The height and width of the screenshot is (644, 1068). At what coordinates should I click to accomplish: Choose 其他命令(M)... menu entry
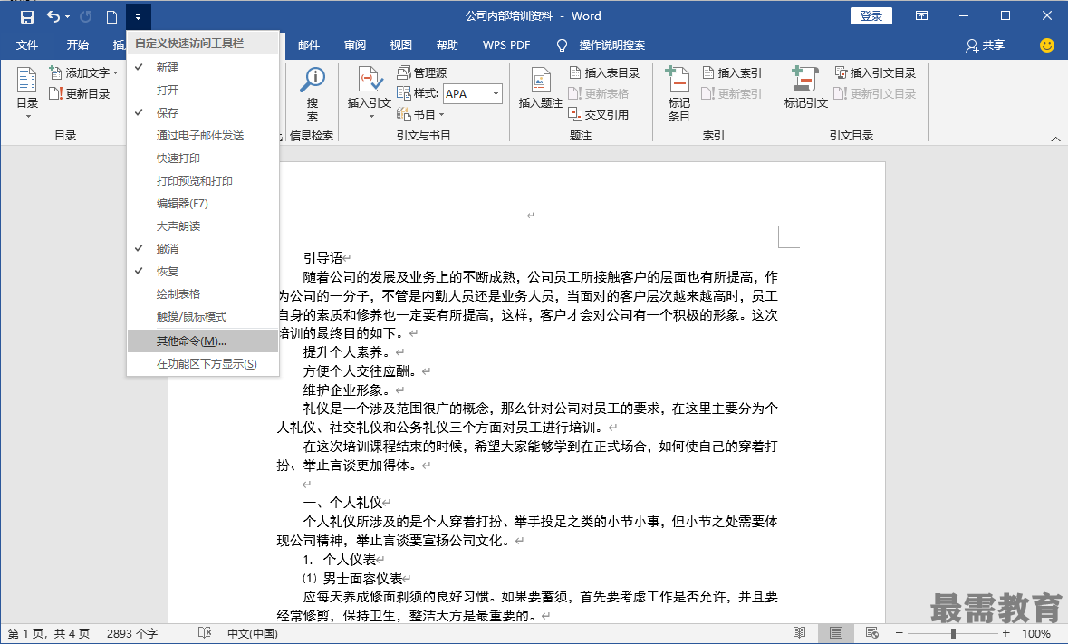tap(203, 341)
